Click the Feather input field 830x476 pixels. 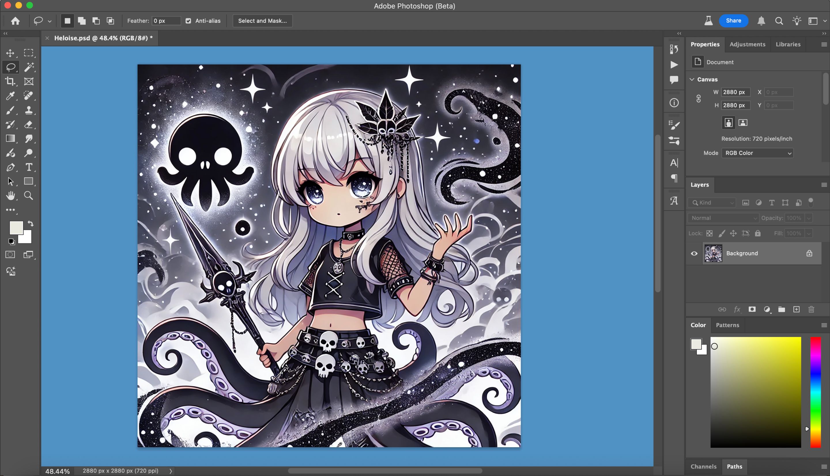pyautogui.click(x=166, y=21)
